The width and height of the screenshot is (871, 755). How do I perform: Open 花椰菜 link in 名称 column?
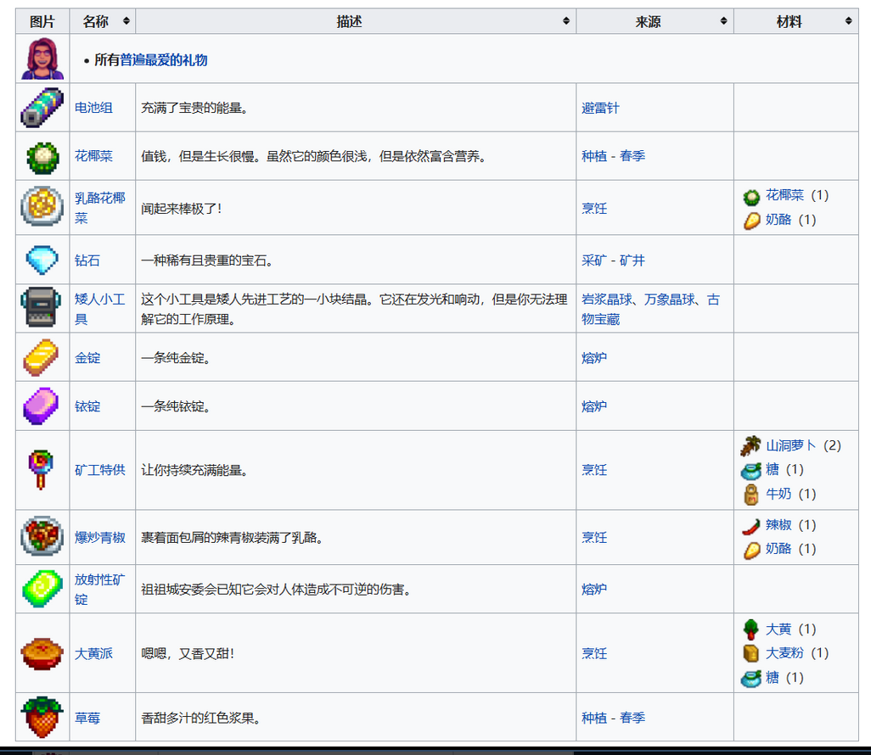click(93, 156)
